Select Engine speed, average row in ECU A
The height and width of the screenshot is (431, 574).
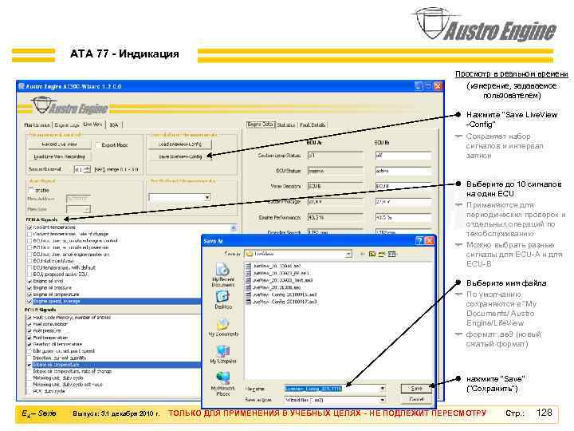tap(116, 301)
